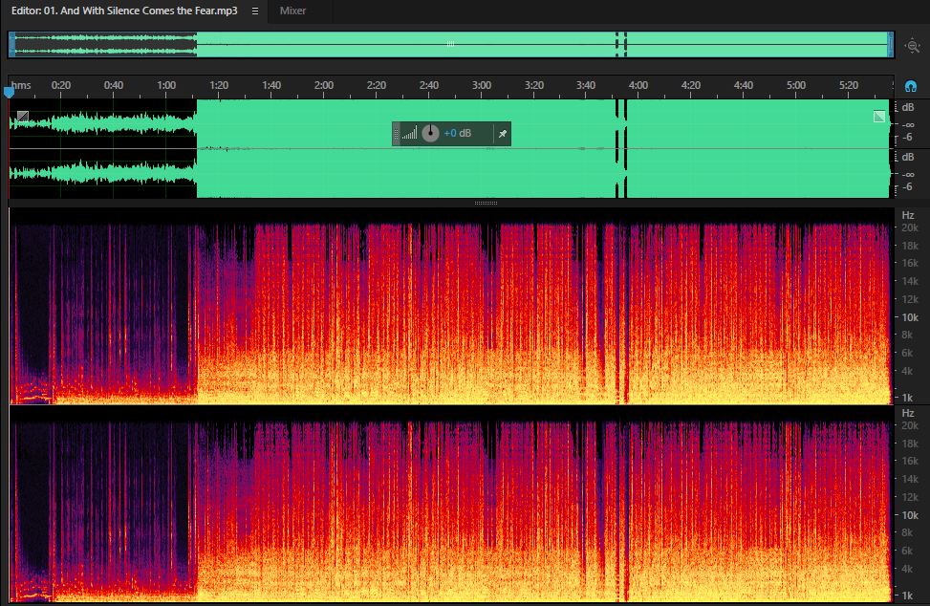Click the 4:00 mark on the ruler

coord(638,85)
